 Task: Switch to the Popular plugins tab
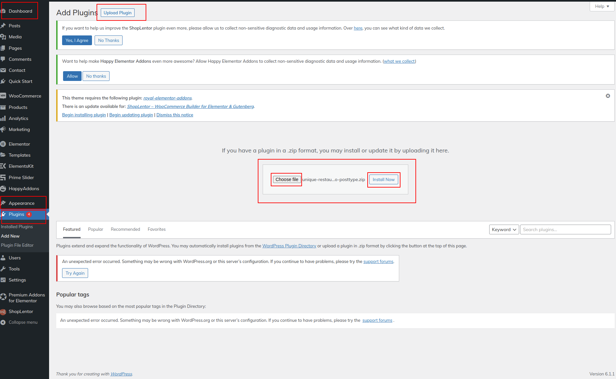pos(96,229)
